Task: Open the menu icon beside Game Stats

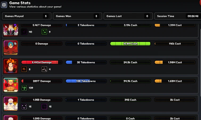Action: [x=4, y=5]
